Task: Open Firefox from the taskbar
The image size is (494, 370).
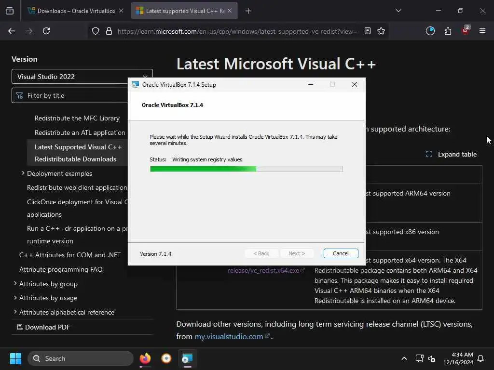Action: tap(145, 358)
